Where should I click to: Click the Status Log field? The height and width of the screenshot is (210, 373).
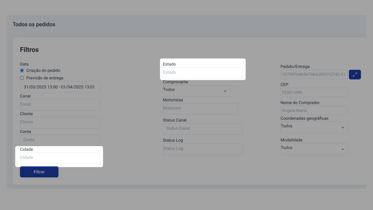203,149
